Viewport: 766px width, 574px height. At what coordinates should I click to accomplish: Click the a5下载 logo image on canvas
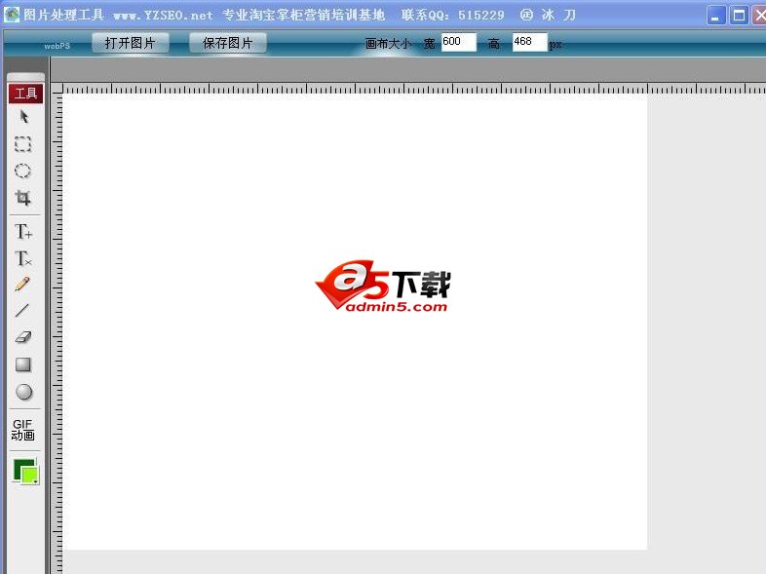click(x=382, y=287)
